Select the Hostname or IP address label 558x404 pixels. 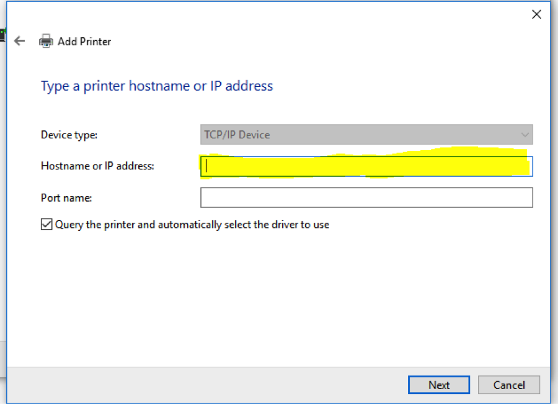97,166
